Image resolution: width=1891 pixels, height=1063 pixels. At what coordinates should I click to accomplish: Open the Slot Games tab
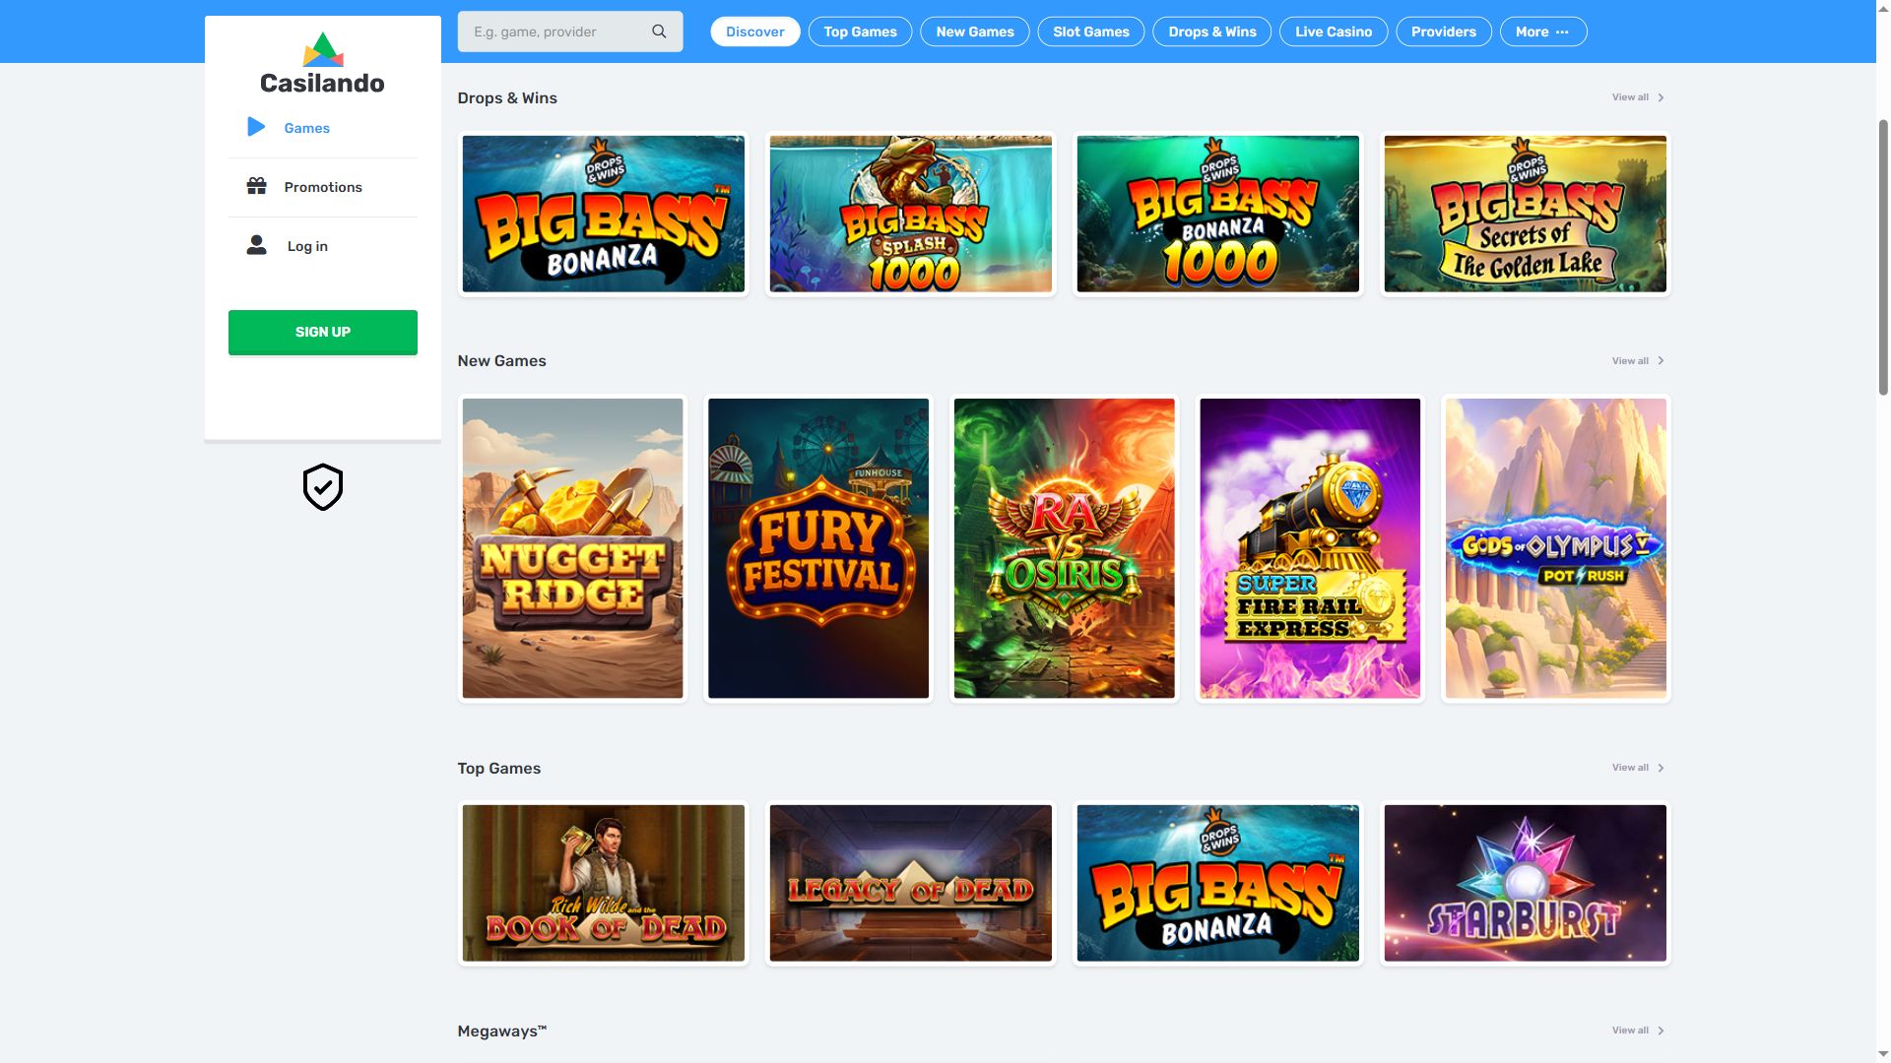point(1090,31)
